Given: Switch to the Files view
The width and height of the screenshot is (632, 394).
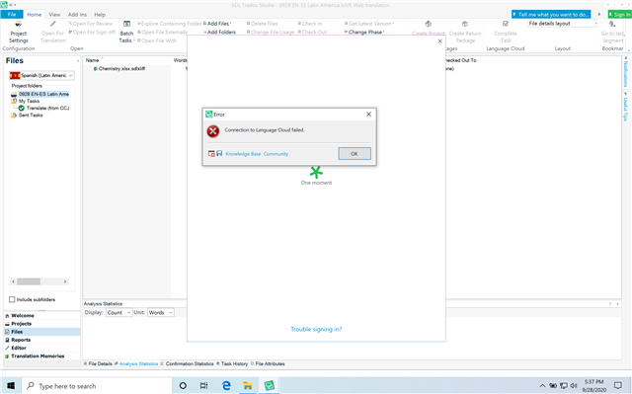Looking at the screenshot, I should pos(41,332).
